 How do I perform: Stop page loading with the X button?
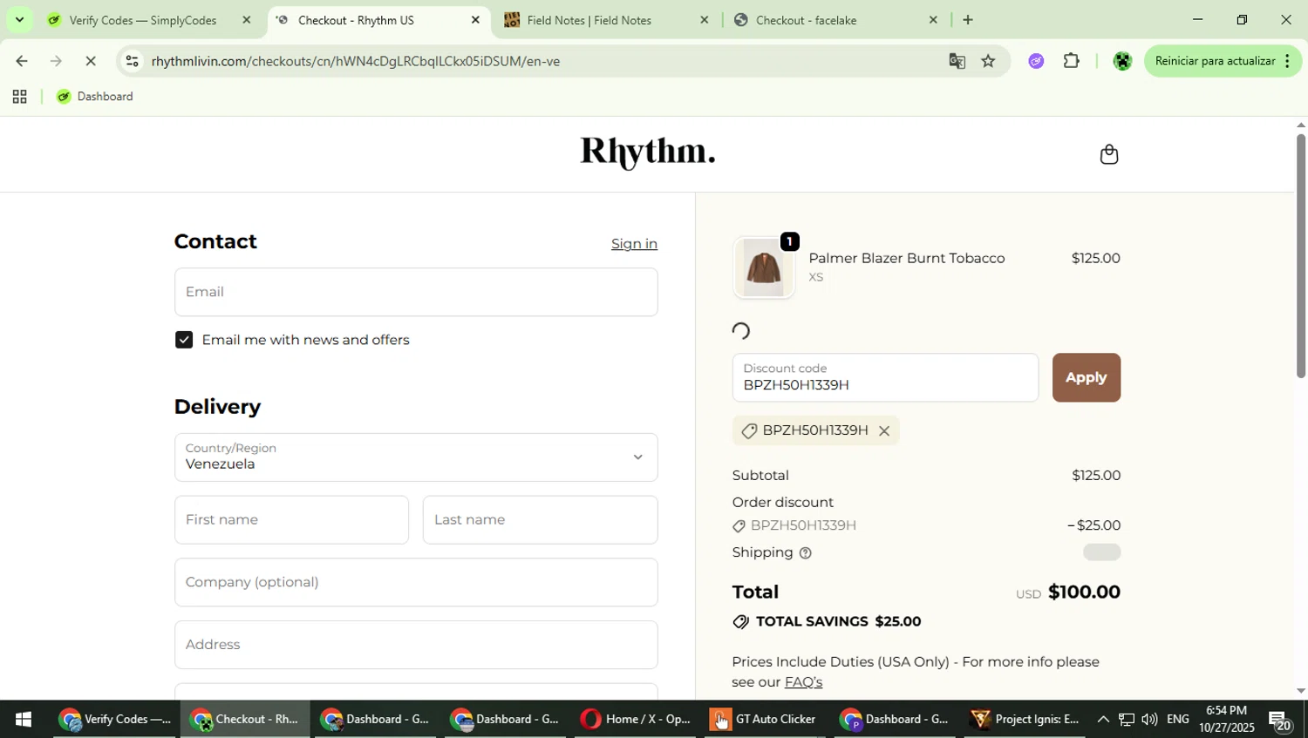[x=91, y=61]
